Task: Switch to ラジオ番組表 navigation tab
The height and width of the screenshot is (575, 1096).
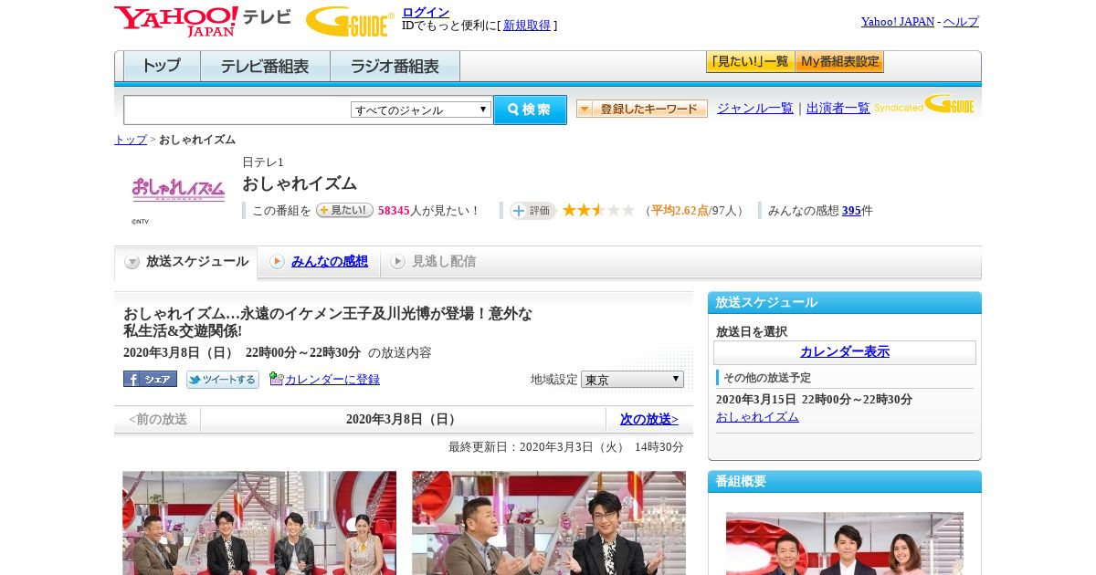Action: click(x=395, y=67)
